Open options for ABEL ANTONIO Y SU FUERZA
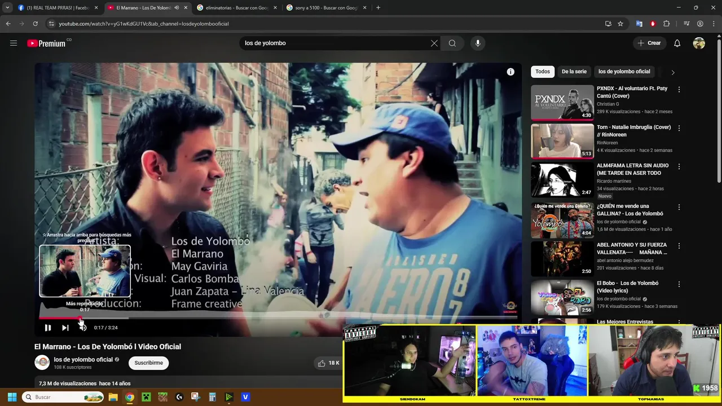The image size is (722, 406). (x=679, y=246)
